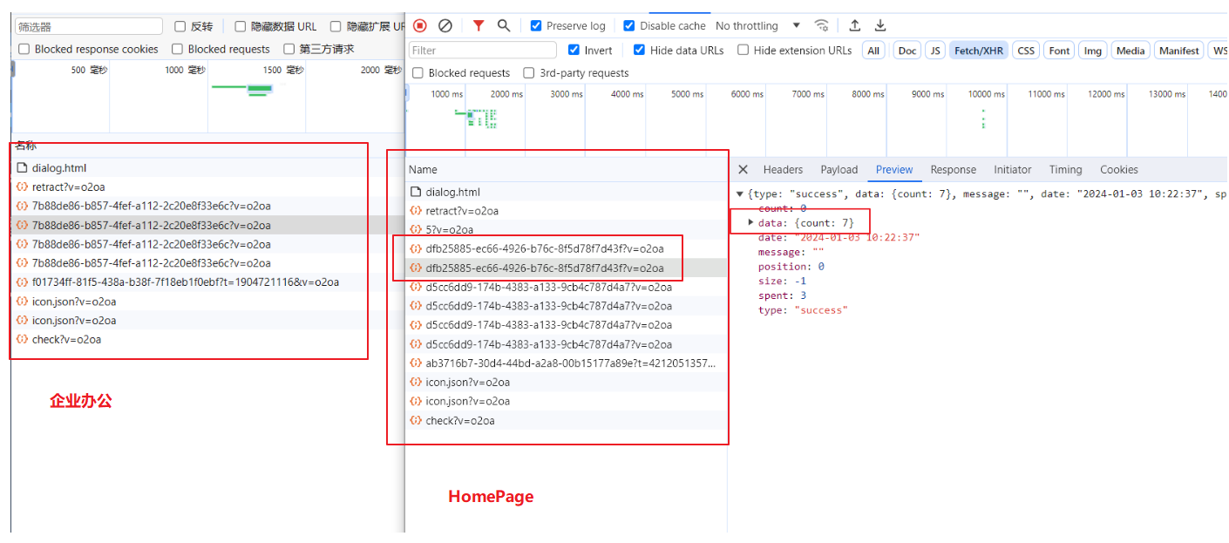Click the Filter text input field
Screen dimensions: 1229x543
483,51
